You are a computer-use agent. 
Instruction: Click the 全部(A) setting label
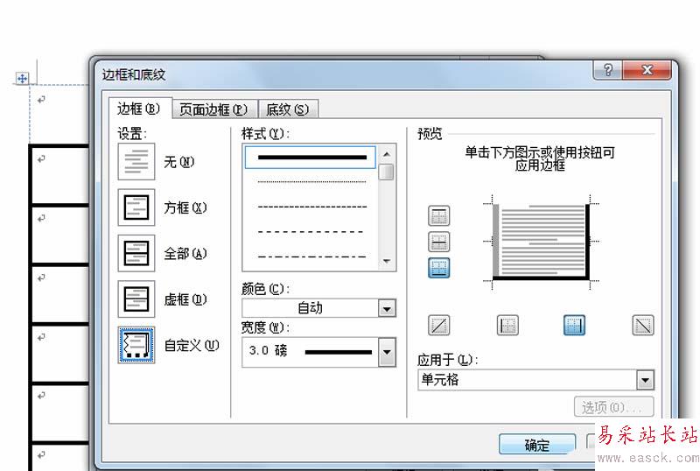tap(185, 254)
